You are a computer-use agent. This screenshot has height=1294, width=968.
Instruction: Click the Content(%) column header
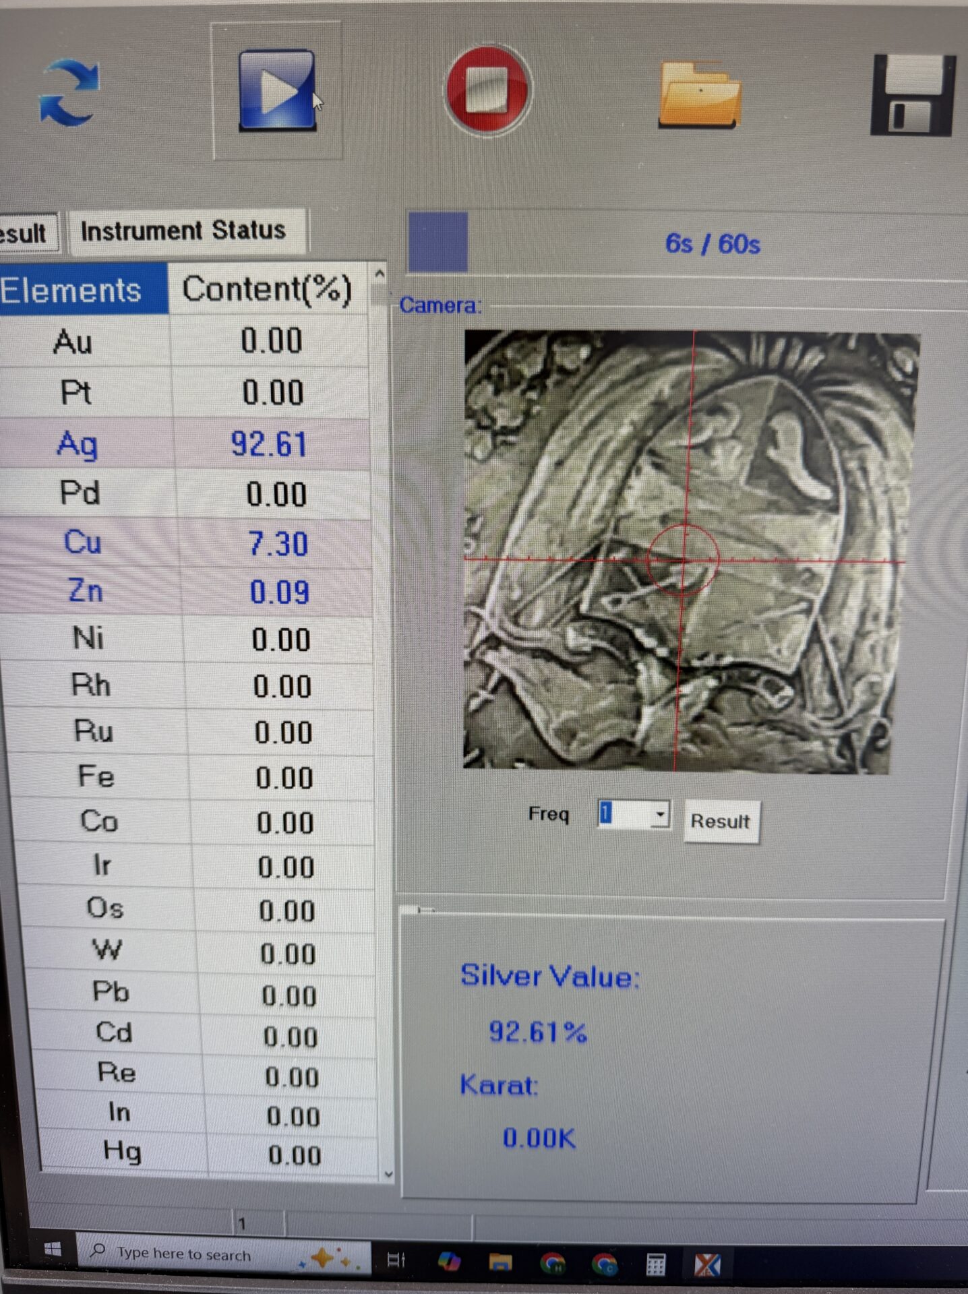[x=268, y=289]
